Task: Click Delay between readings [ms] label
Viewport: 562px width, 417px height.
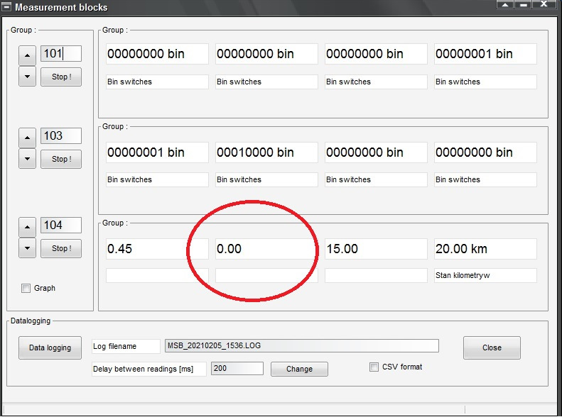Action: (x=148, y=369)
